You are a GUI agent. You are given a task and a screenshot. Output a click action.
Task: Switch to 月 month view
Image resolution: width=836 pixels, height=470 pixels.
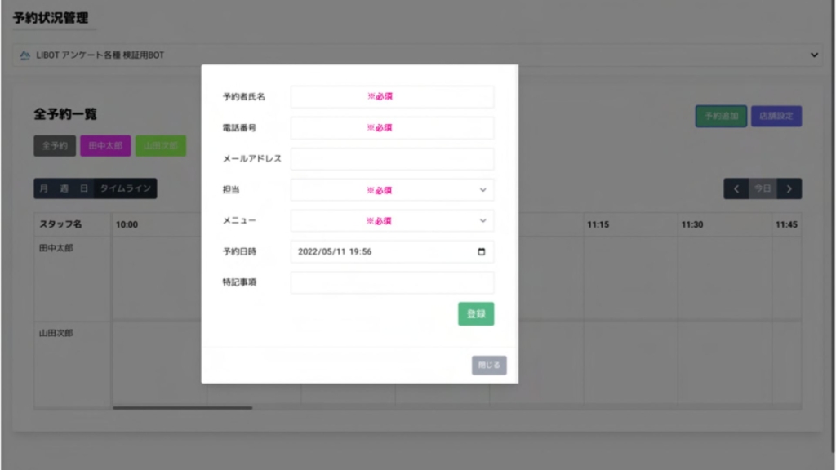click(x=43, y=188)
